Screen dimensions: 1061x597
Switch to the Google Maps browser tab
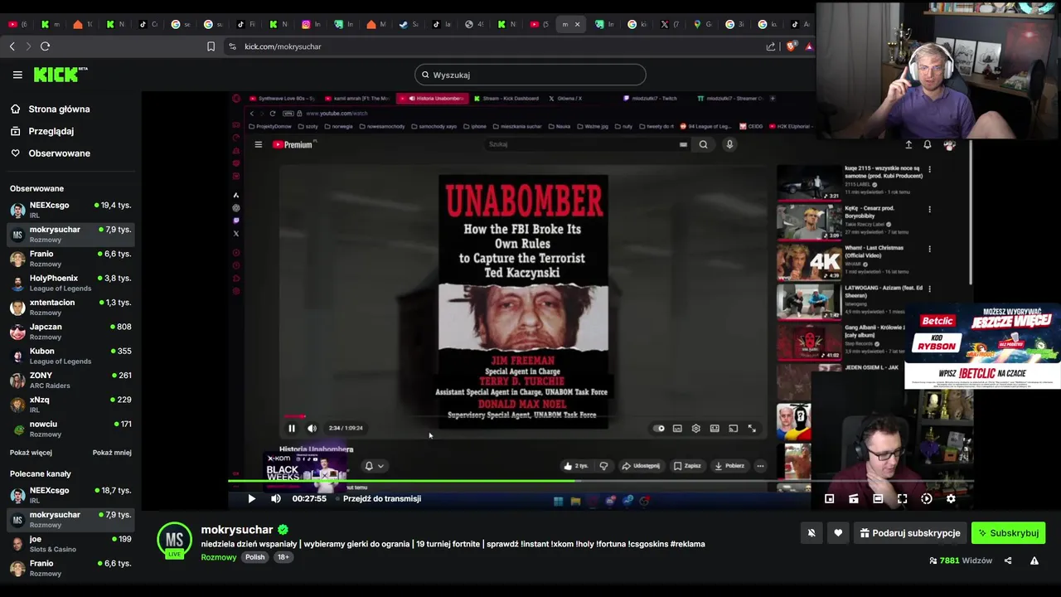pos(701,24)
